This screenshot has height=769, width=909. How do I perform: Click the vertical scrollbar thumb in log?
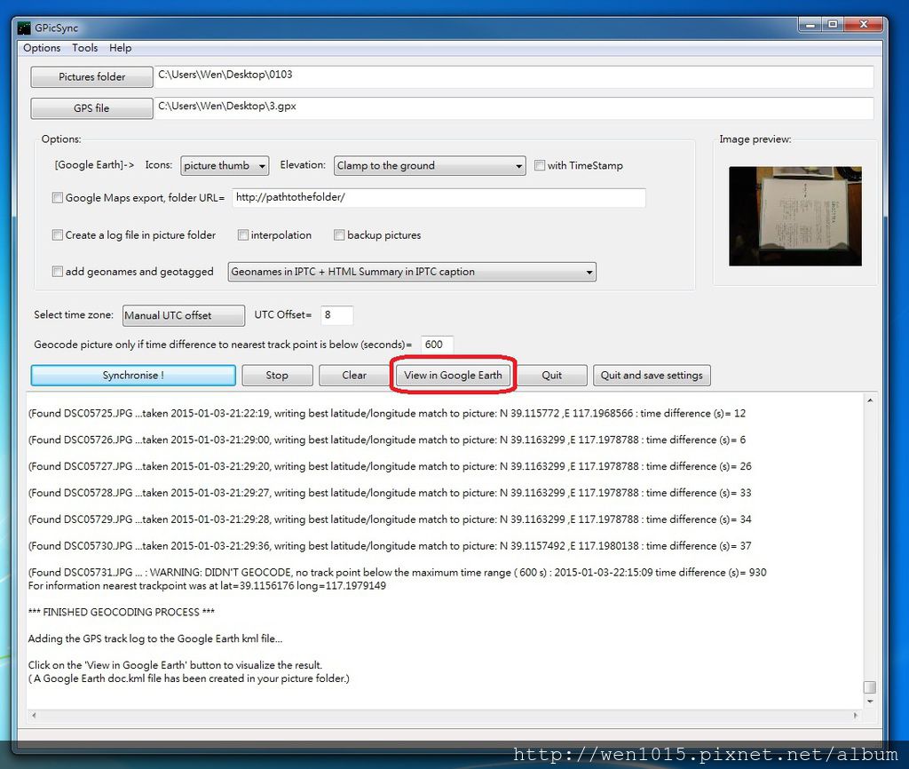click(x=870, y=687)
